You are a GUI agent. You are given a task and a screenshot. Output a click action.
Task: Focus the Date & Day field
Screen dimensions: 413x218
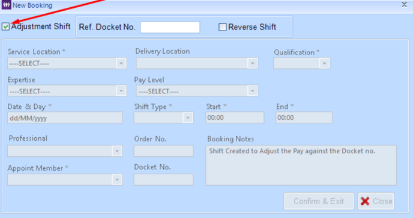click(65, 117)
